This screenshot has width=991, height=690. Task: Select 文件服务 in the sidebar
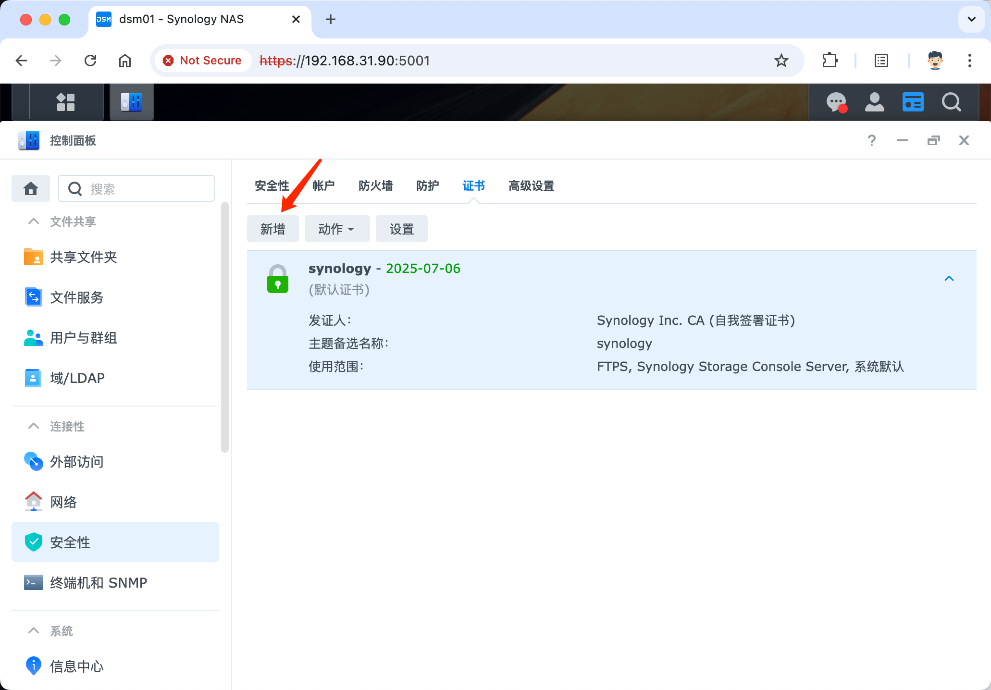[x=76, y=297]
